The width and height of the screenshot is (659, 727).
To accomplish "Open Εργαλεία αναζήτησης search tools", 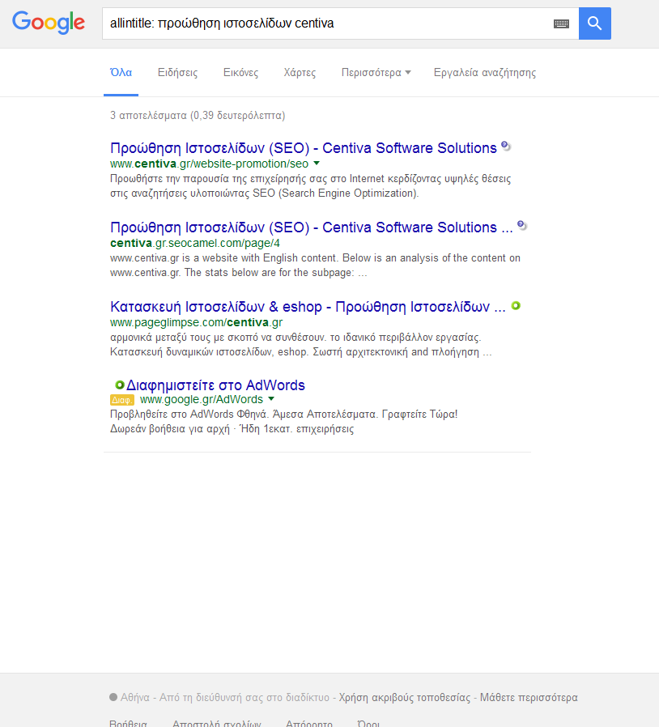I will [x=485, y=72].
